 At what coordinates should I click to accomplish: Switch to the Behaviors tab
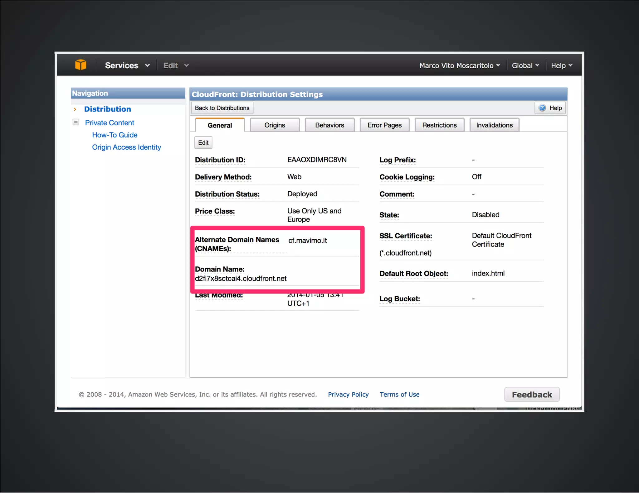click(329, 125)
